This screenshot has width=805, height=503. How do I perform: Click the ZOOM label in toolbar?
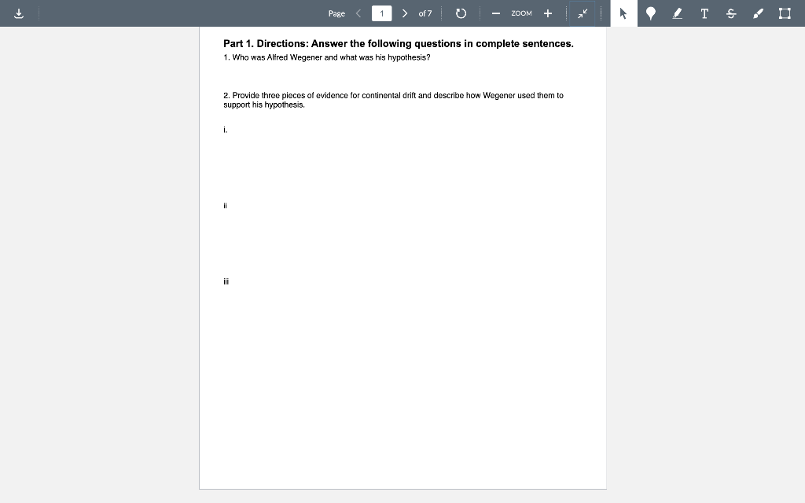coord(522,13)
